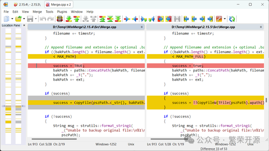Screen dimensions: 269x151
Task: Click the Undo toolbar icon
Action: pyautogui.click(x=43, y=19)
